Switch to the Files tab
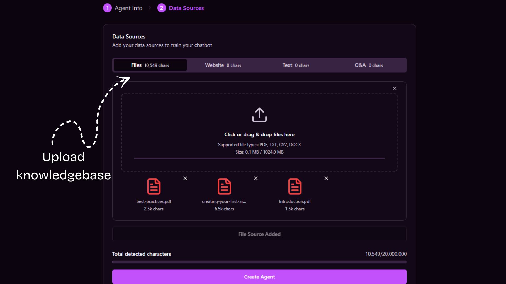The width and height of the screenshot is (506, 284). [150, 65]
